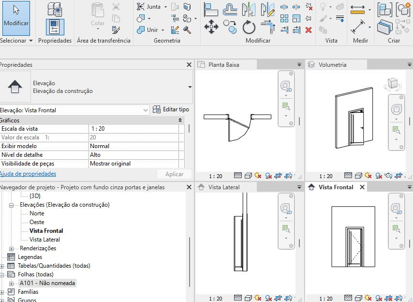
Task: Click the Match Type Properties brush icon
Action: 116,30
